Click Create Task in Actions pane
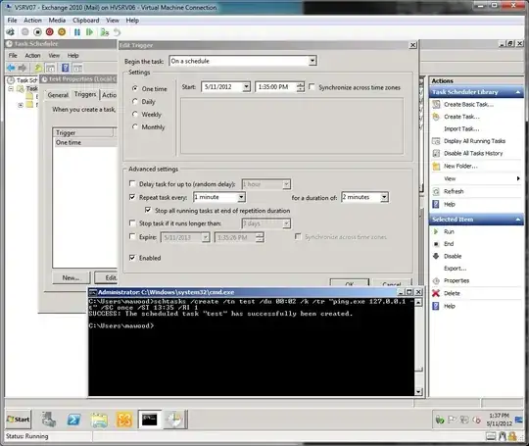 (x=461, y=117)
